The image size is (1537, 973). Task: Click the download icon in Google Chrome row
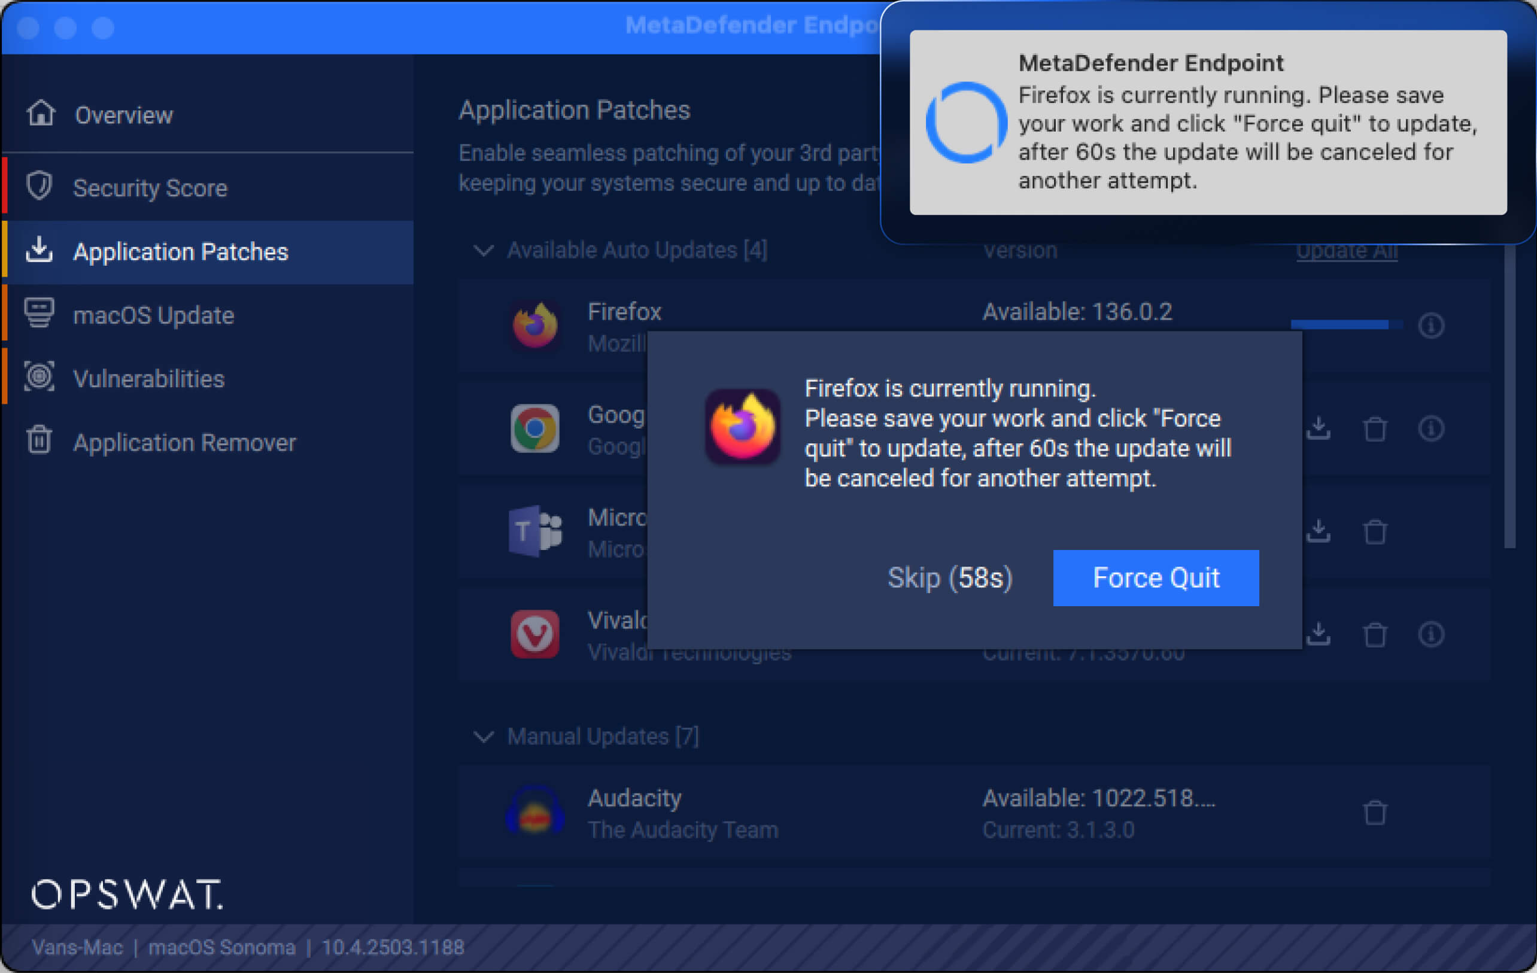pyautogui.click(x=1318, y=429)
